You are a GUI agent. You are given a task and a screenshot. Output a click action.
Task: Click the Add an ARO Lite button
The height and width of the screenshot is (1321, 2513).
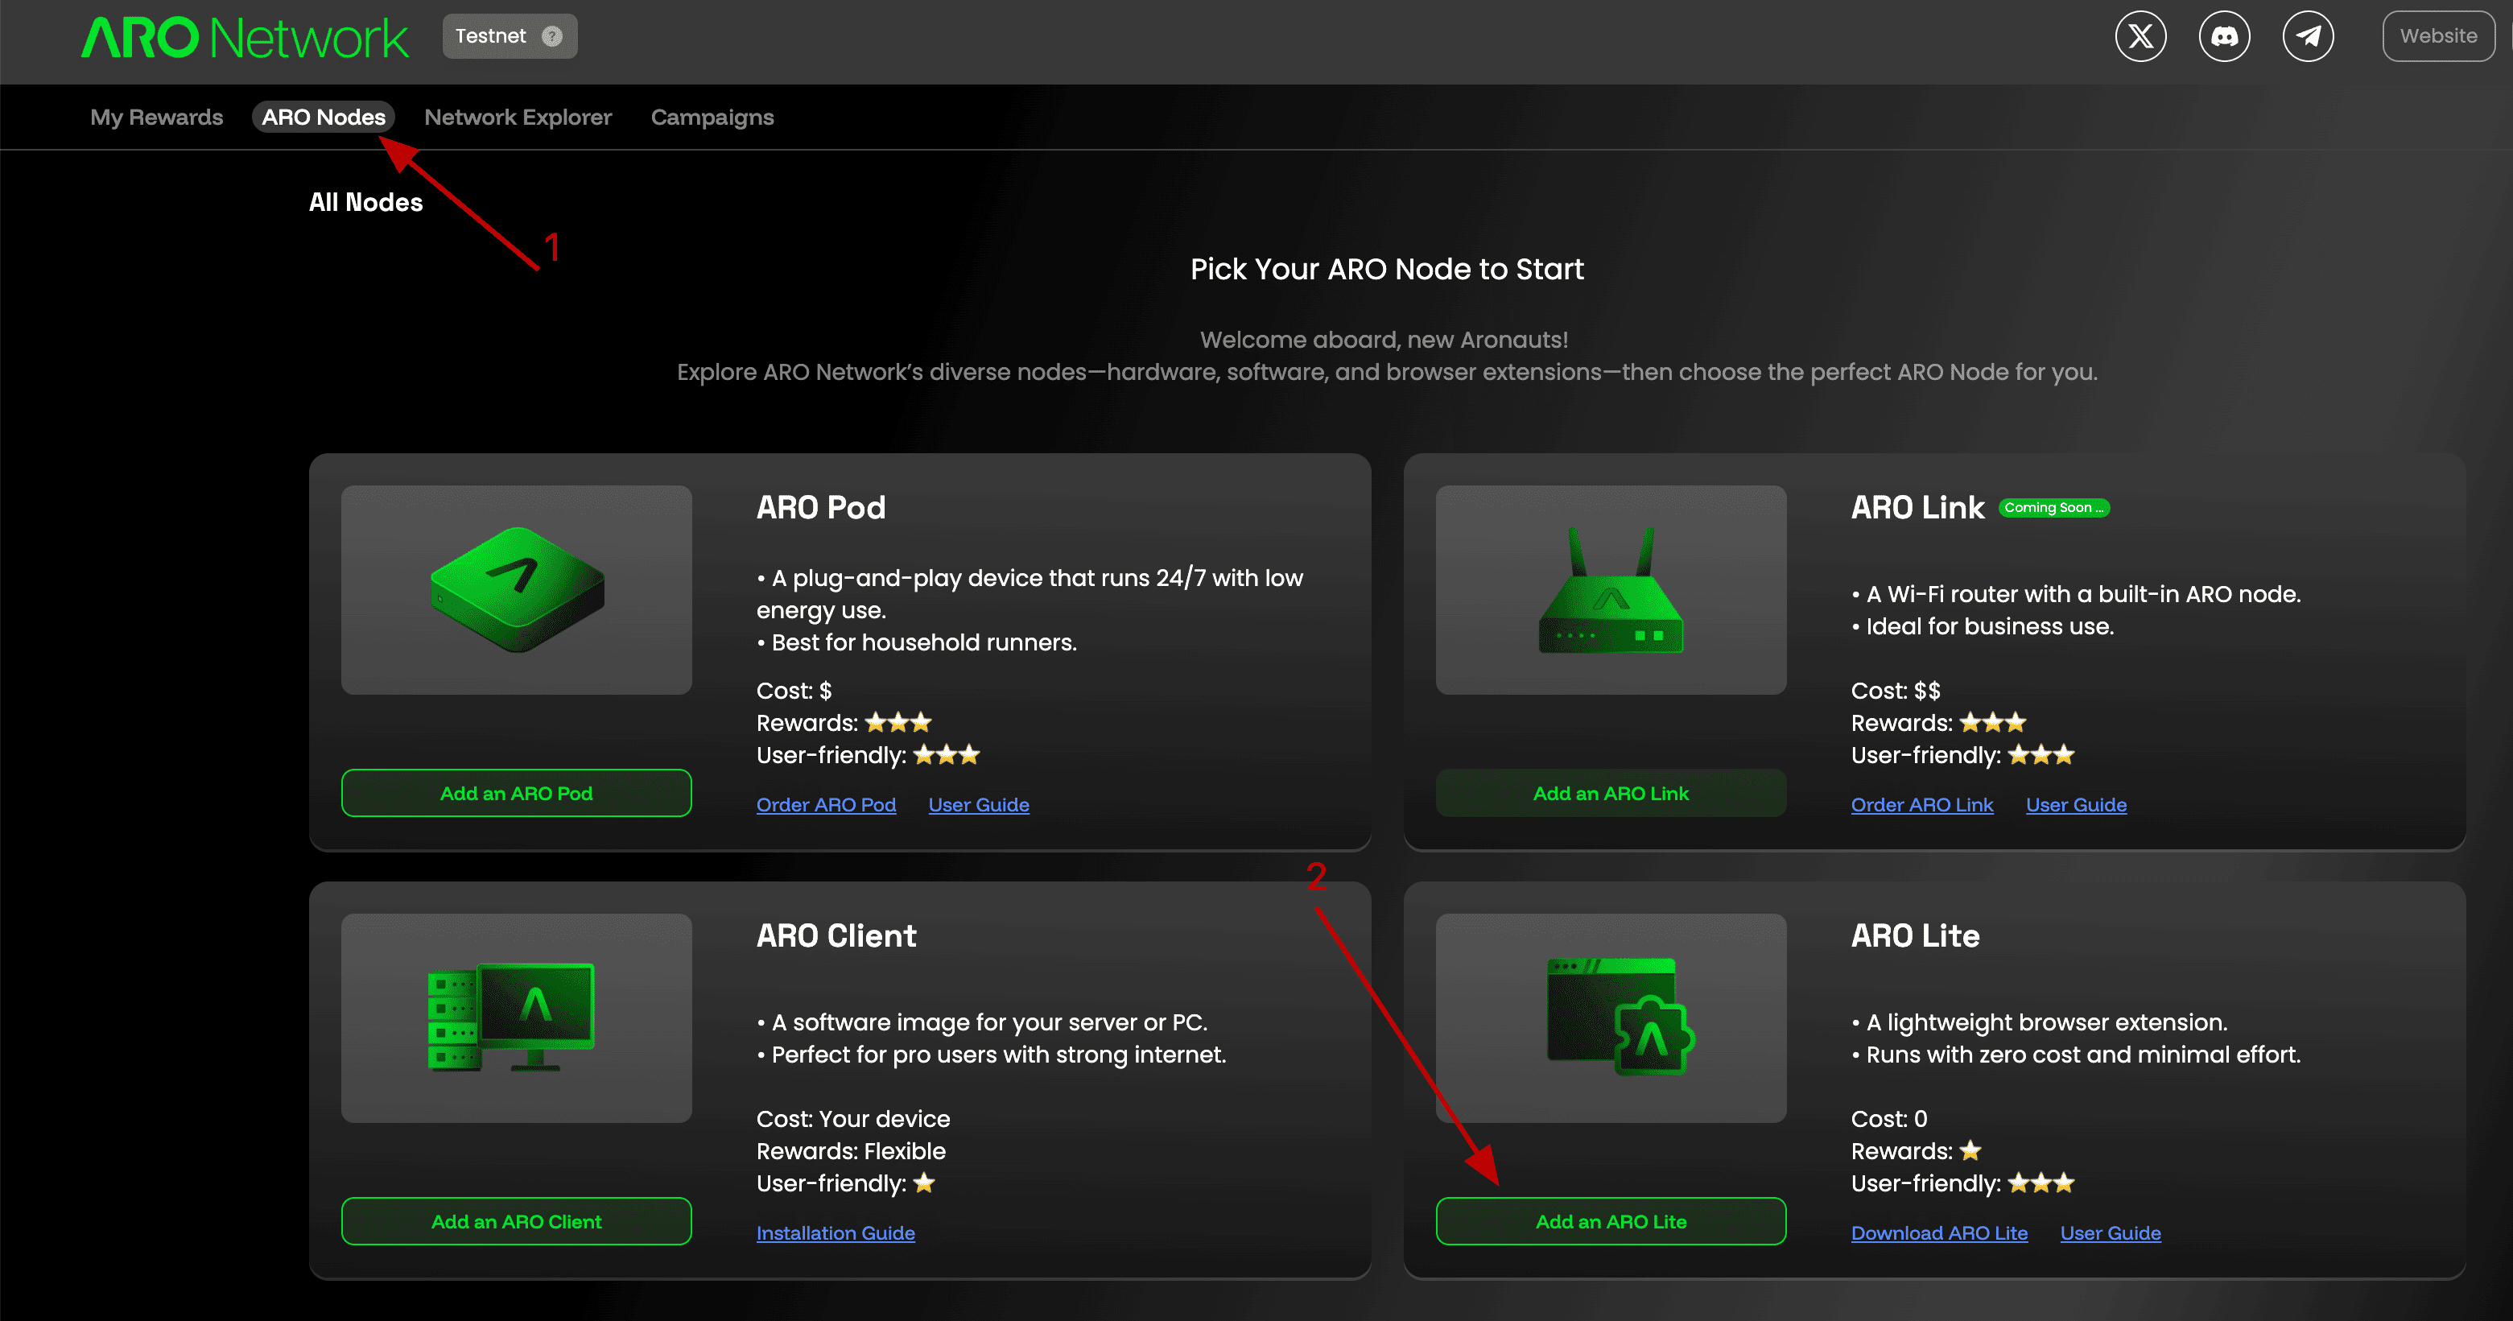(x=1610, y=1220)
